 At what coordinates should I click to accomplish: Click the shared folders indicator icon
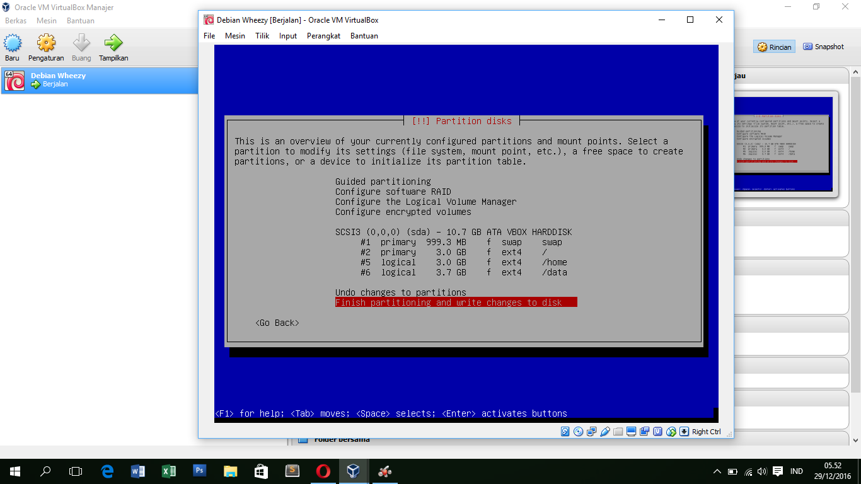pyautogui.click(x=618, y=432)
